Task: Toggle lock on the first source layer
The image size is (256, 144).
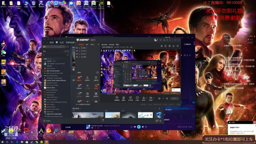Action: click(x=79, y=48)
